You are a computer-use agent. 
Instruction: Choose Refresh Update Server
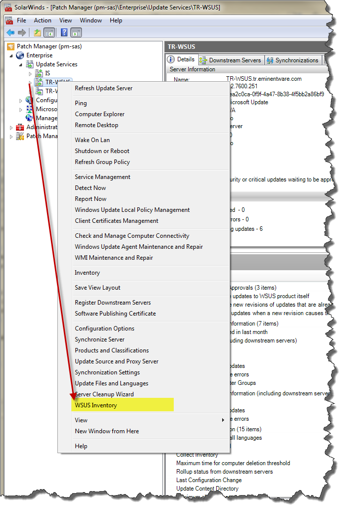(x=103, y=88)
